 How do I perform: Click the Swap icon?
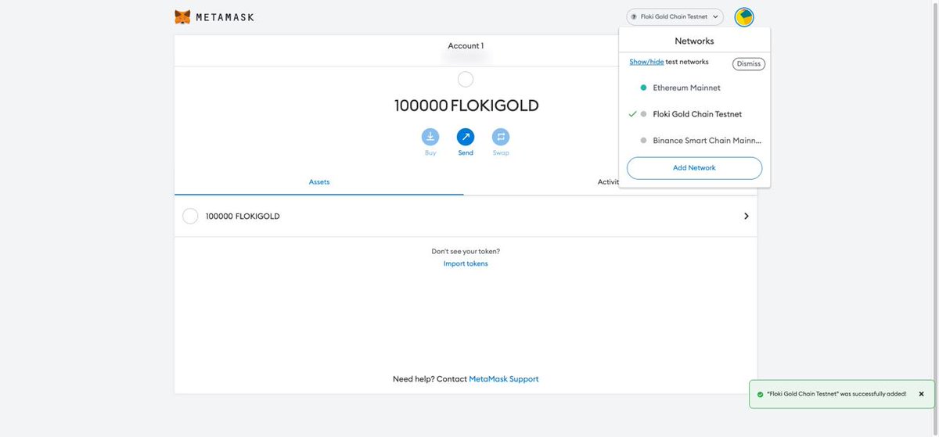point(501,137)
